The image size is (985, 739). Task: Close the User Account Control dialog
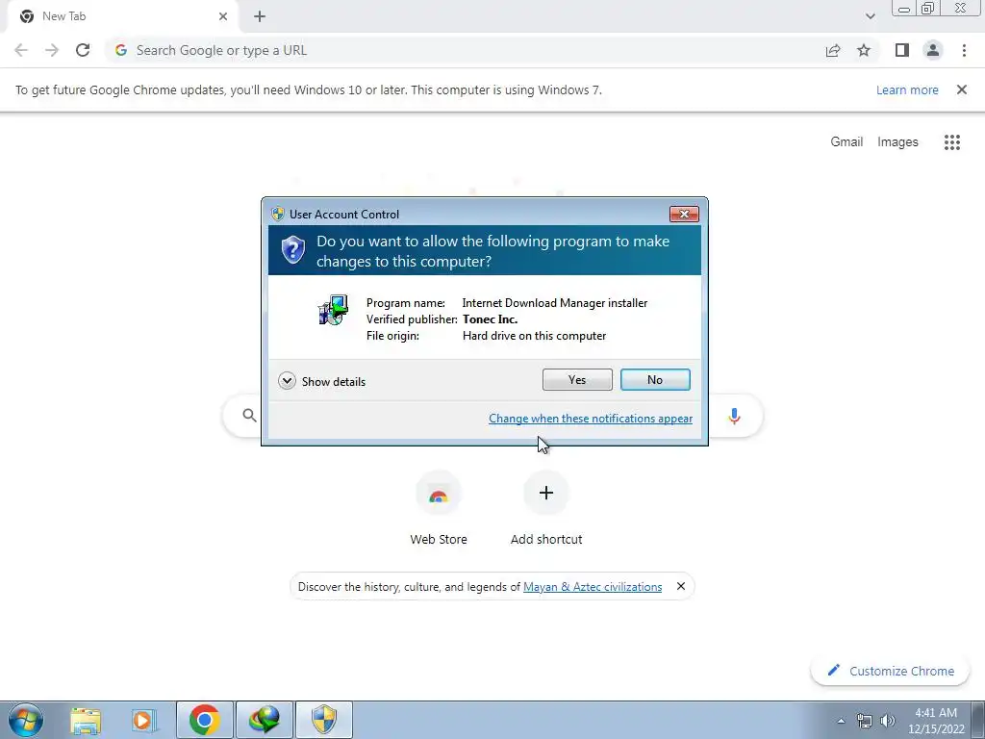pyautogui.click(x=684, y=215)
